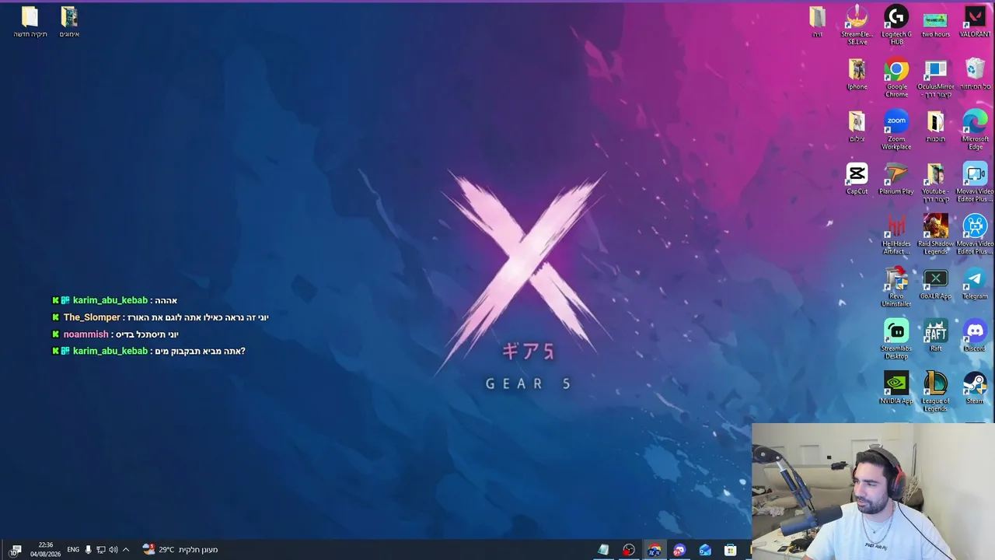Select the אימוגים folder on desktop

69,22
